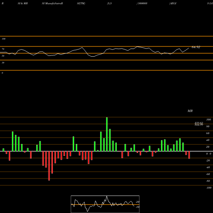Click the MR axis label 40
Viewport: 213px width, 213px height.
208,140
